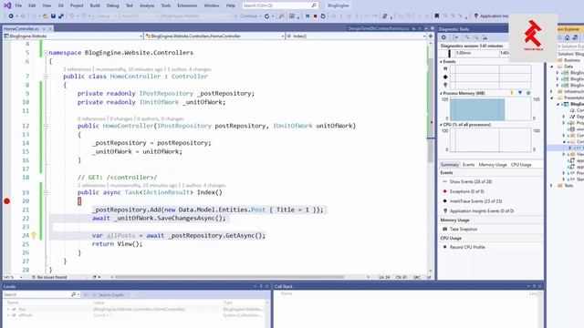Toggle bookmark using the bookmark toolbar icon
This screenshot has width=584, height=328.
(436, 16)
